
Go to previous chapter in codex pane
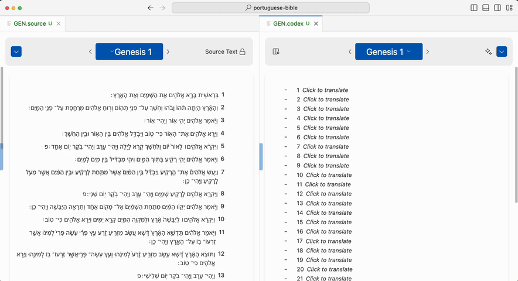tap(350, 52)
